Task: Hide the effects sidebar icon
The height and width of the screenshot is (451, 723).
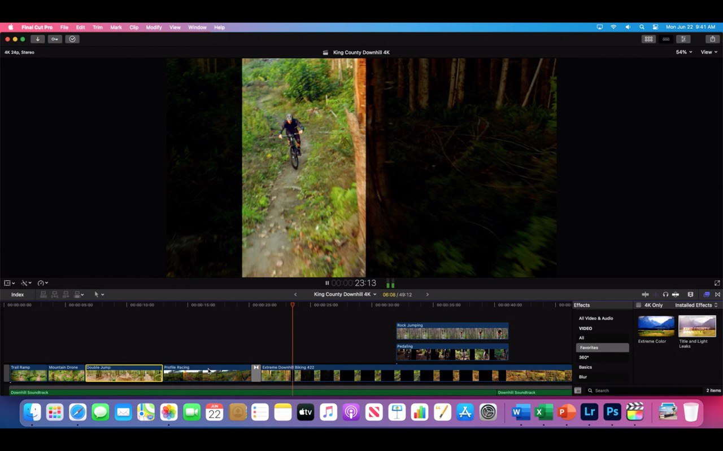Action: click(x=578, y=390)
